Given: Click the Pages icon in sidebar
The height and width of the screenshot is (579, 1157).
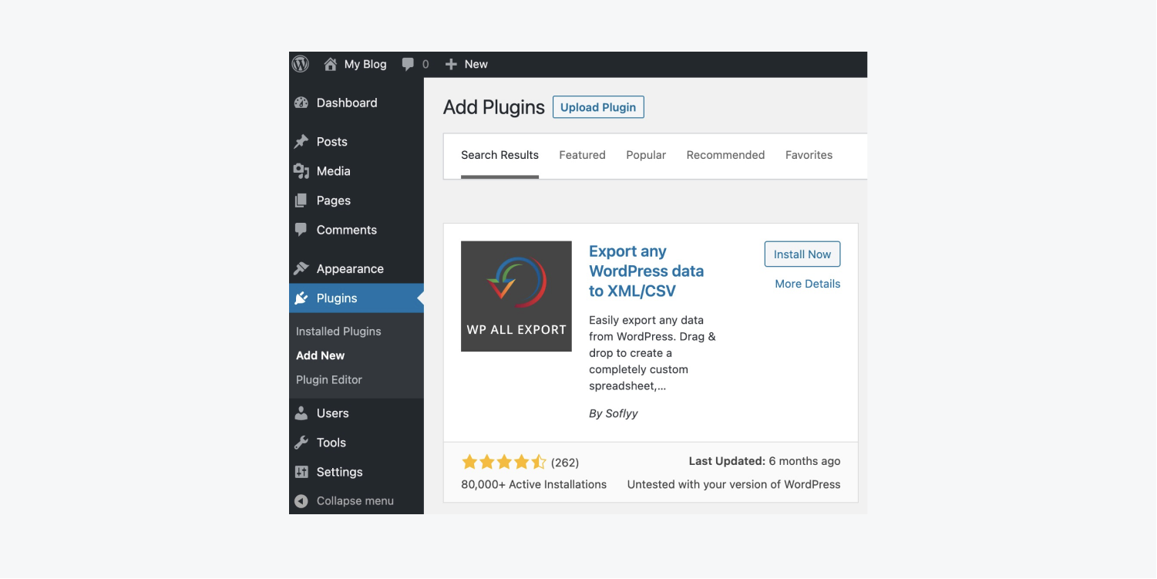Looking at the screenshot, I should coord(301,200).
